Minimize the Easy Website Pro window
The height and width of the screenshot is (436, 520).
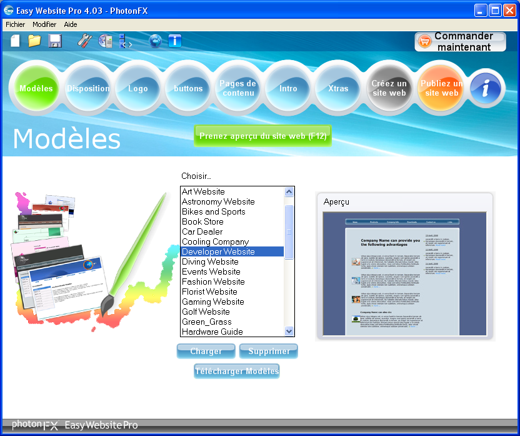click(481, 11)
